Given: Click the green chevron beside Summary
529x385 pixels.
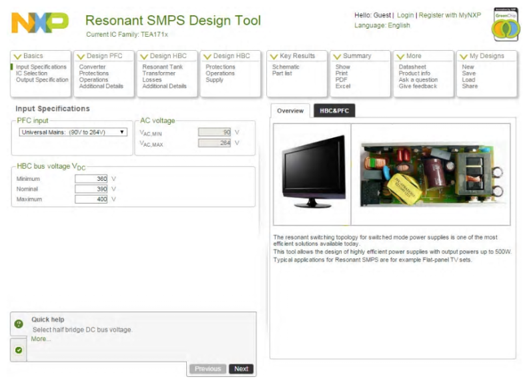Looking at the screenshot, I should pyautogui.click(x=337, y=57).
